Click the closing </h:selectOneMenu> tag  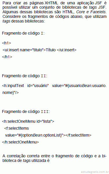pyautogui.click(x=20, y=142)
